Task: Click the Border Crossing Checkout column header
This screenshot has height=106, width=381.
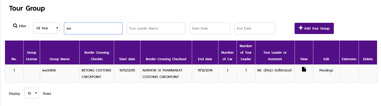Action: (x=166, y=59)
